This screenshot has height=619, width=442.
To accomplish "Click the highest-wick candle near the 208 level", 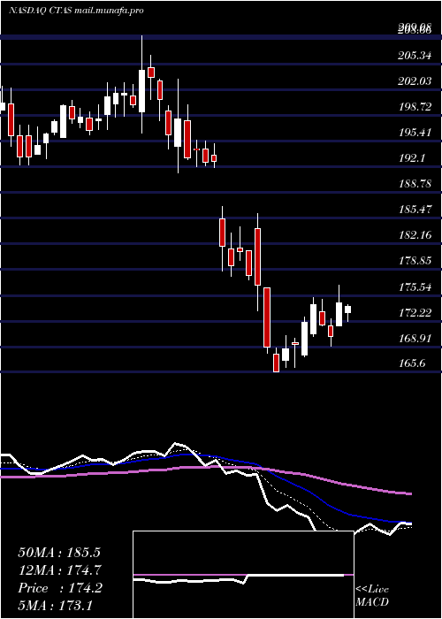I will point(141,84).
